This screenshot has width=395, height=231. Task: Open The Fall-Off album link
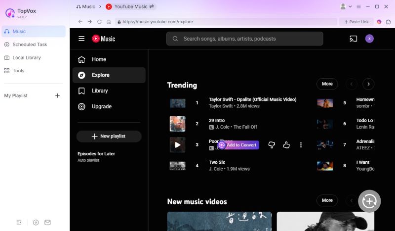(245, 127)
